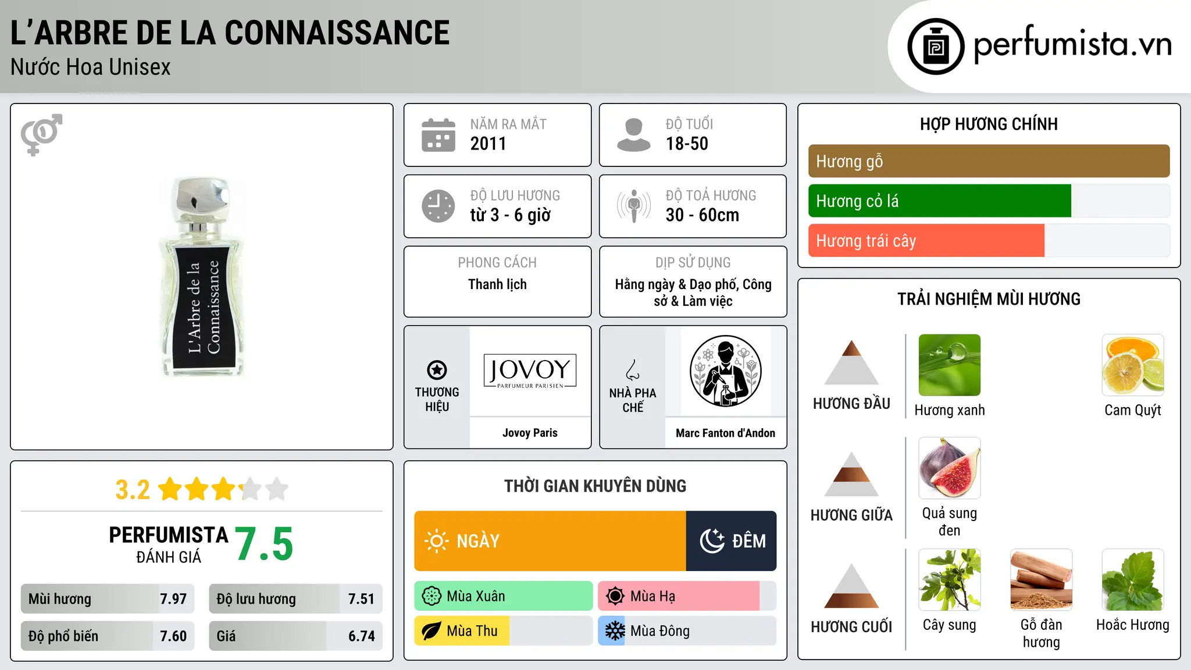This screenshot has width=1191, height=670.
Task: Click the L'ARBRE DE LA CONNAISSANCE title
Action: pyautogui.click(x=230, y=33)
